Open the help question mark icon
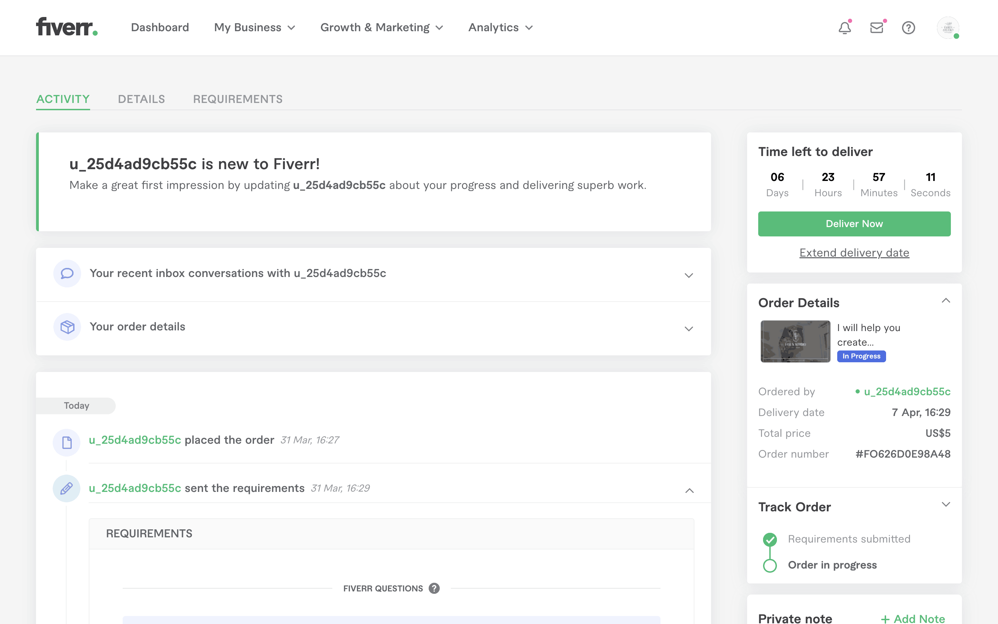The image size is (998, 624). [x=908, y=28]
